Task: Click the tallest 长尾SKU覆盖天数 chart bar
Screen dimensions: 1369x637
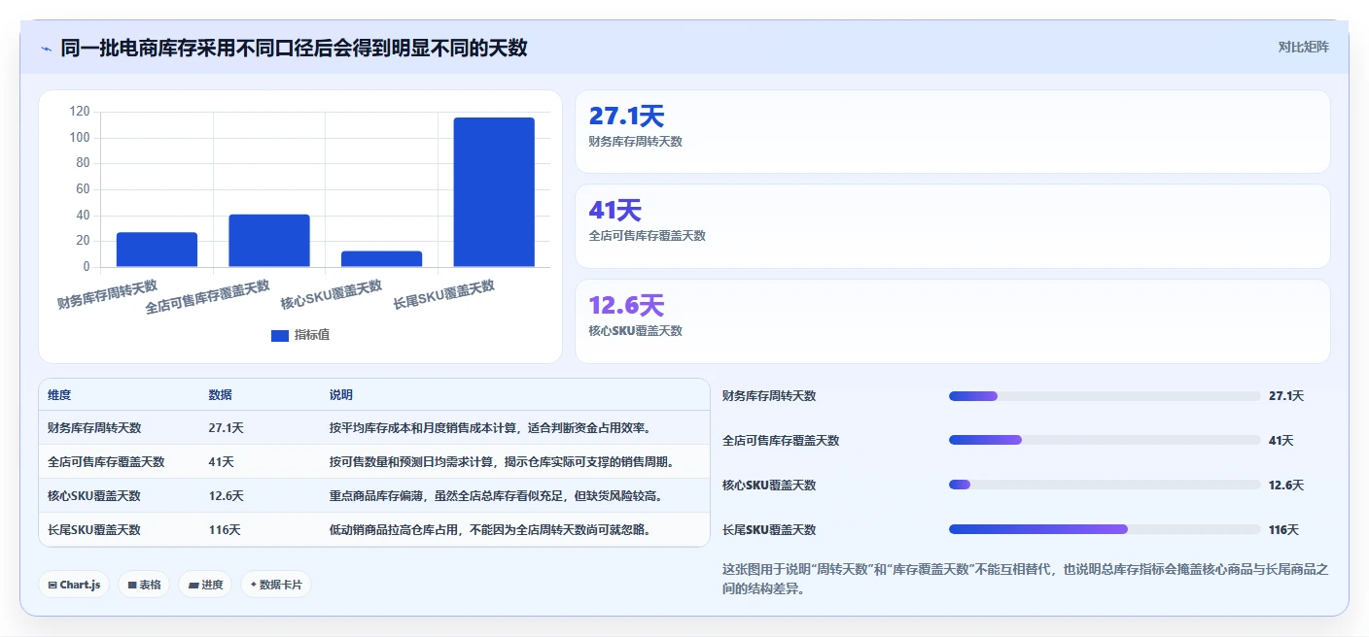Action: pyautogui.click(x=494, y=192)
